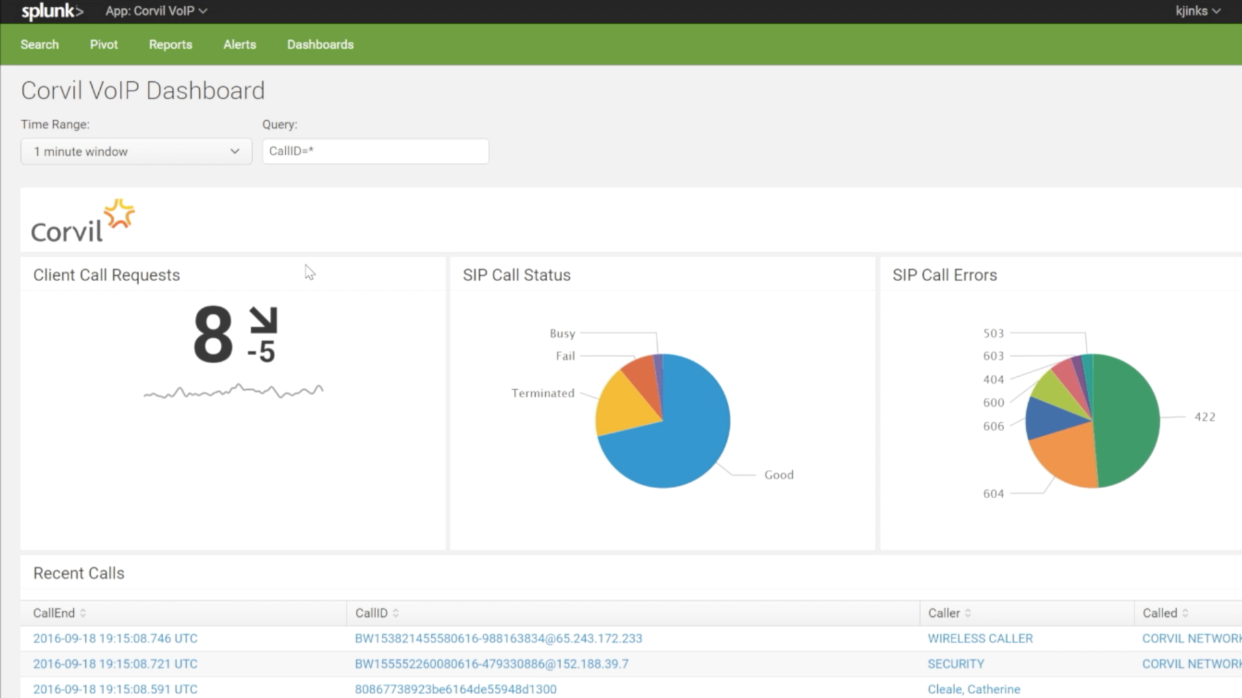Click CallID BW153821455580616-988163834@65.243.172.233
The width and height of the screenshot is (1242, 698).
(x=499, y=638)
